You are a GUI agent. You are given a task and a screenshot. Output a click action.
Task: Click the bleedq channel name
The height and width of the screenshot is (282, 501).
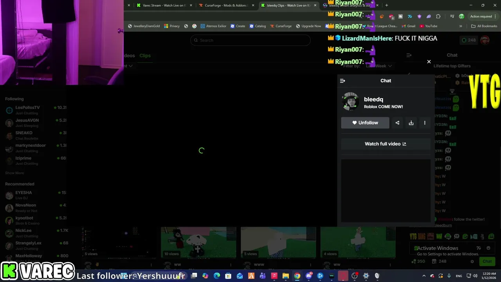point(373,99)
